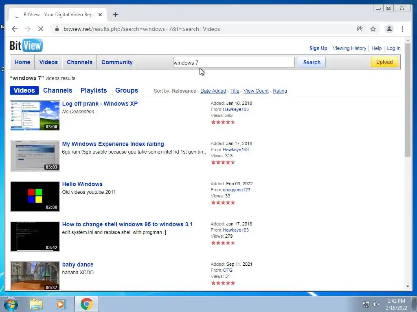Click the browser address bar URL
This screenshot has width=417, height=312.
[x=141, y=29]
